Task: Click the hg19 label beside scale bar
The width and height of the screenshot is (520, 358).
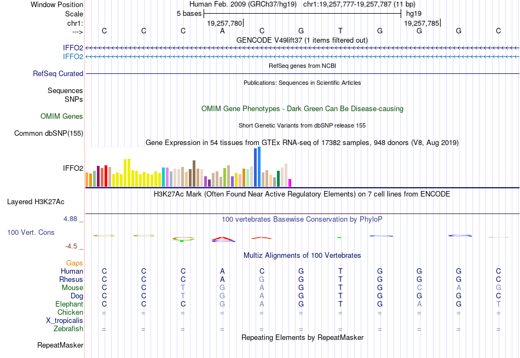Action: 414,14
